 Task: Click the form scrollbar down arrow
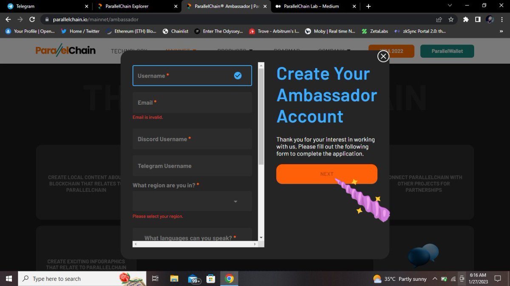(x=261, y=238)
